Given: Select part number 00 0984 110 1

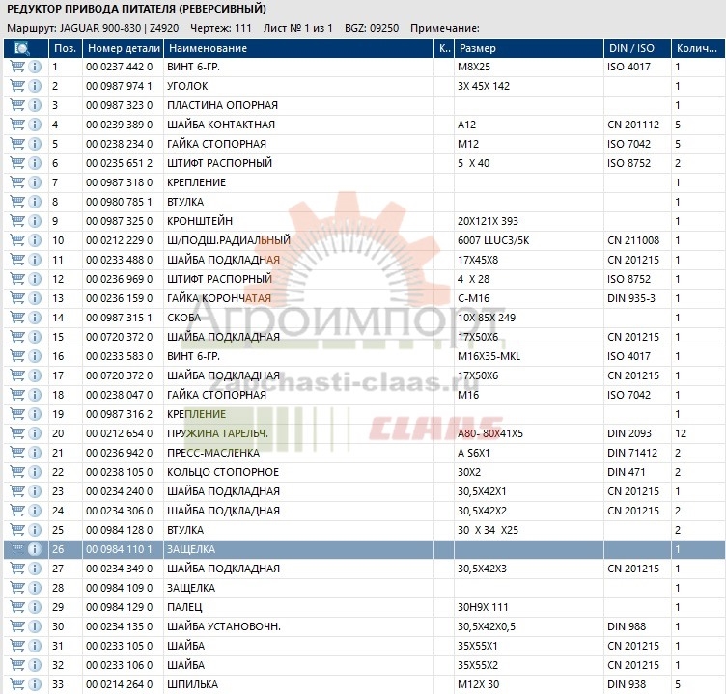Looking at the screenshot, I should tap(119, 549).
